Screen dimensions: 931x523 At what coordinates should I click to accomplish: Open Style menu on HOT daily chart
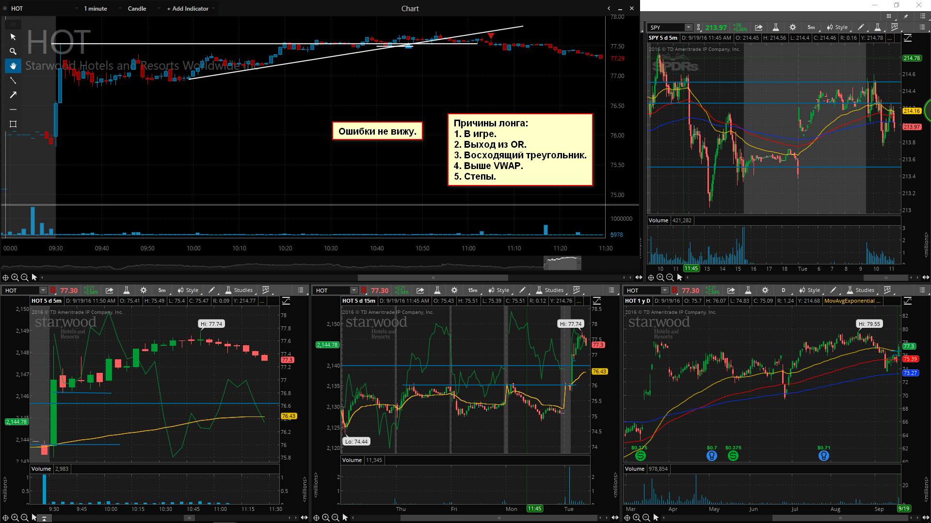(809, 290)
